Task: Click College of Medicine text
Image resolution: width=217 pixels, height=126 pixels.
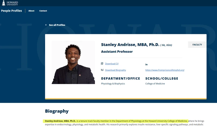Action: coord(155,84)
